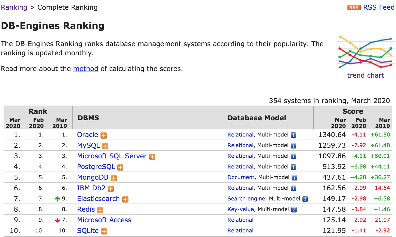The width and height of the screenshot is (396, 237).
Task: Open the method link
Action: pyautogui.click(x=86, y=69)
